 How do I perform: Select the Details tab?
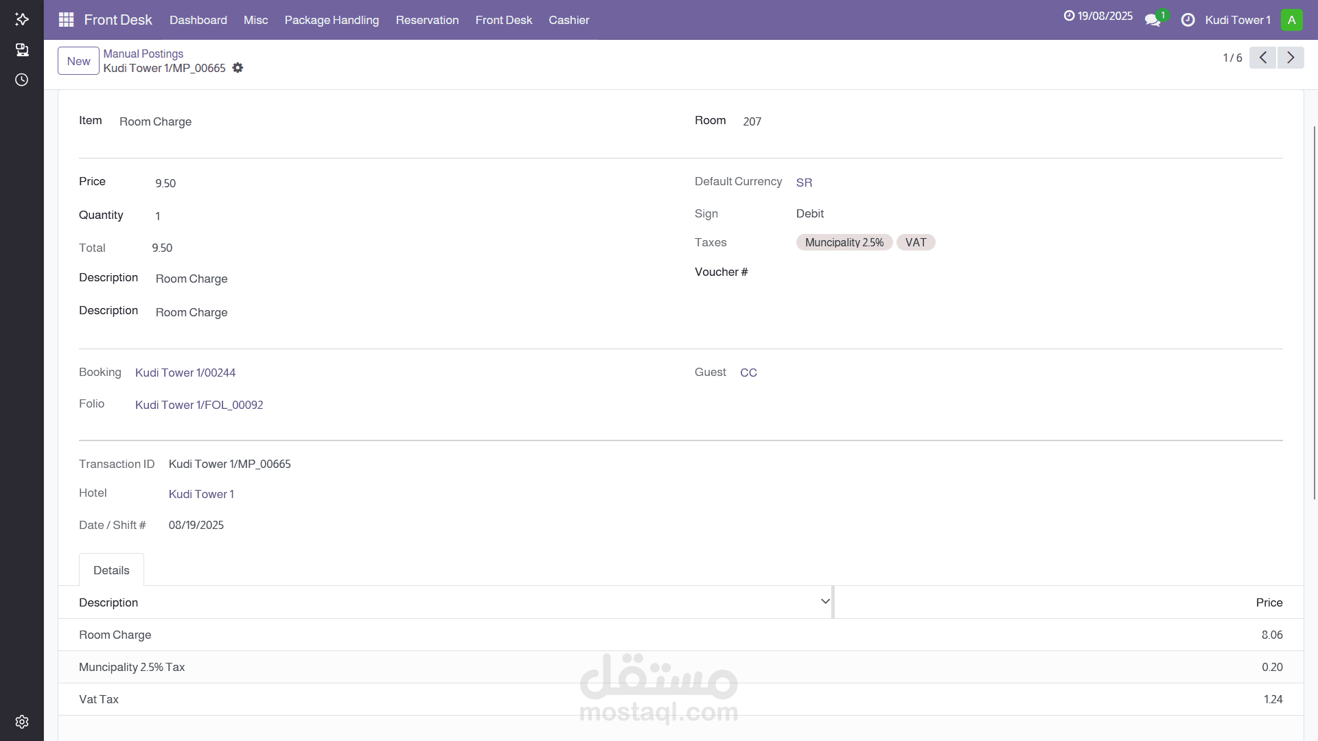click(x=111, y=570)
